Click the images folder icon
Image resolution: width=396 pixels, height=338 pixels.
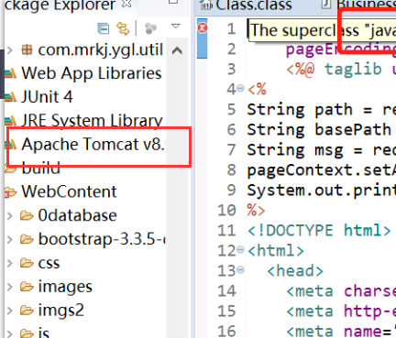point(27,287)
